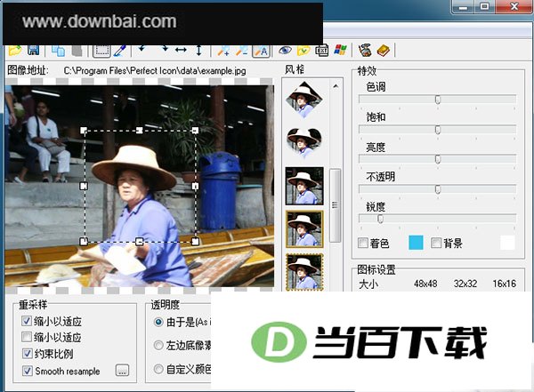Flip image with the vertical double-arrow icon
534x392 pixels.
click(x=198, y=51)
